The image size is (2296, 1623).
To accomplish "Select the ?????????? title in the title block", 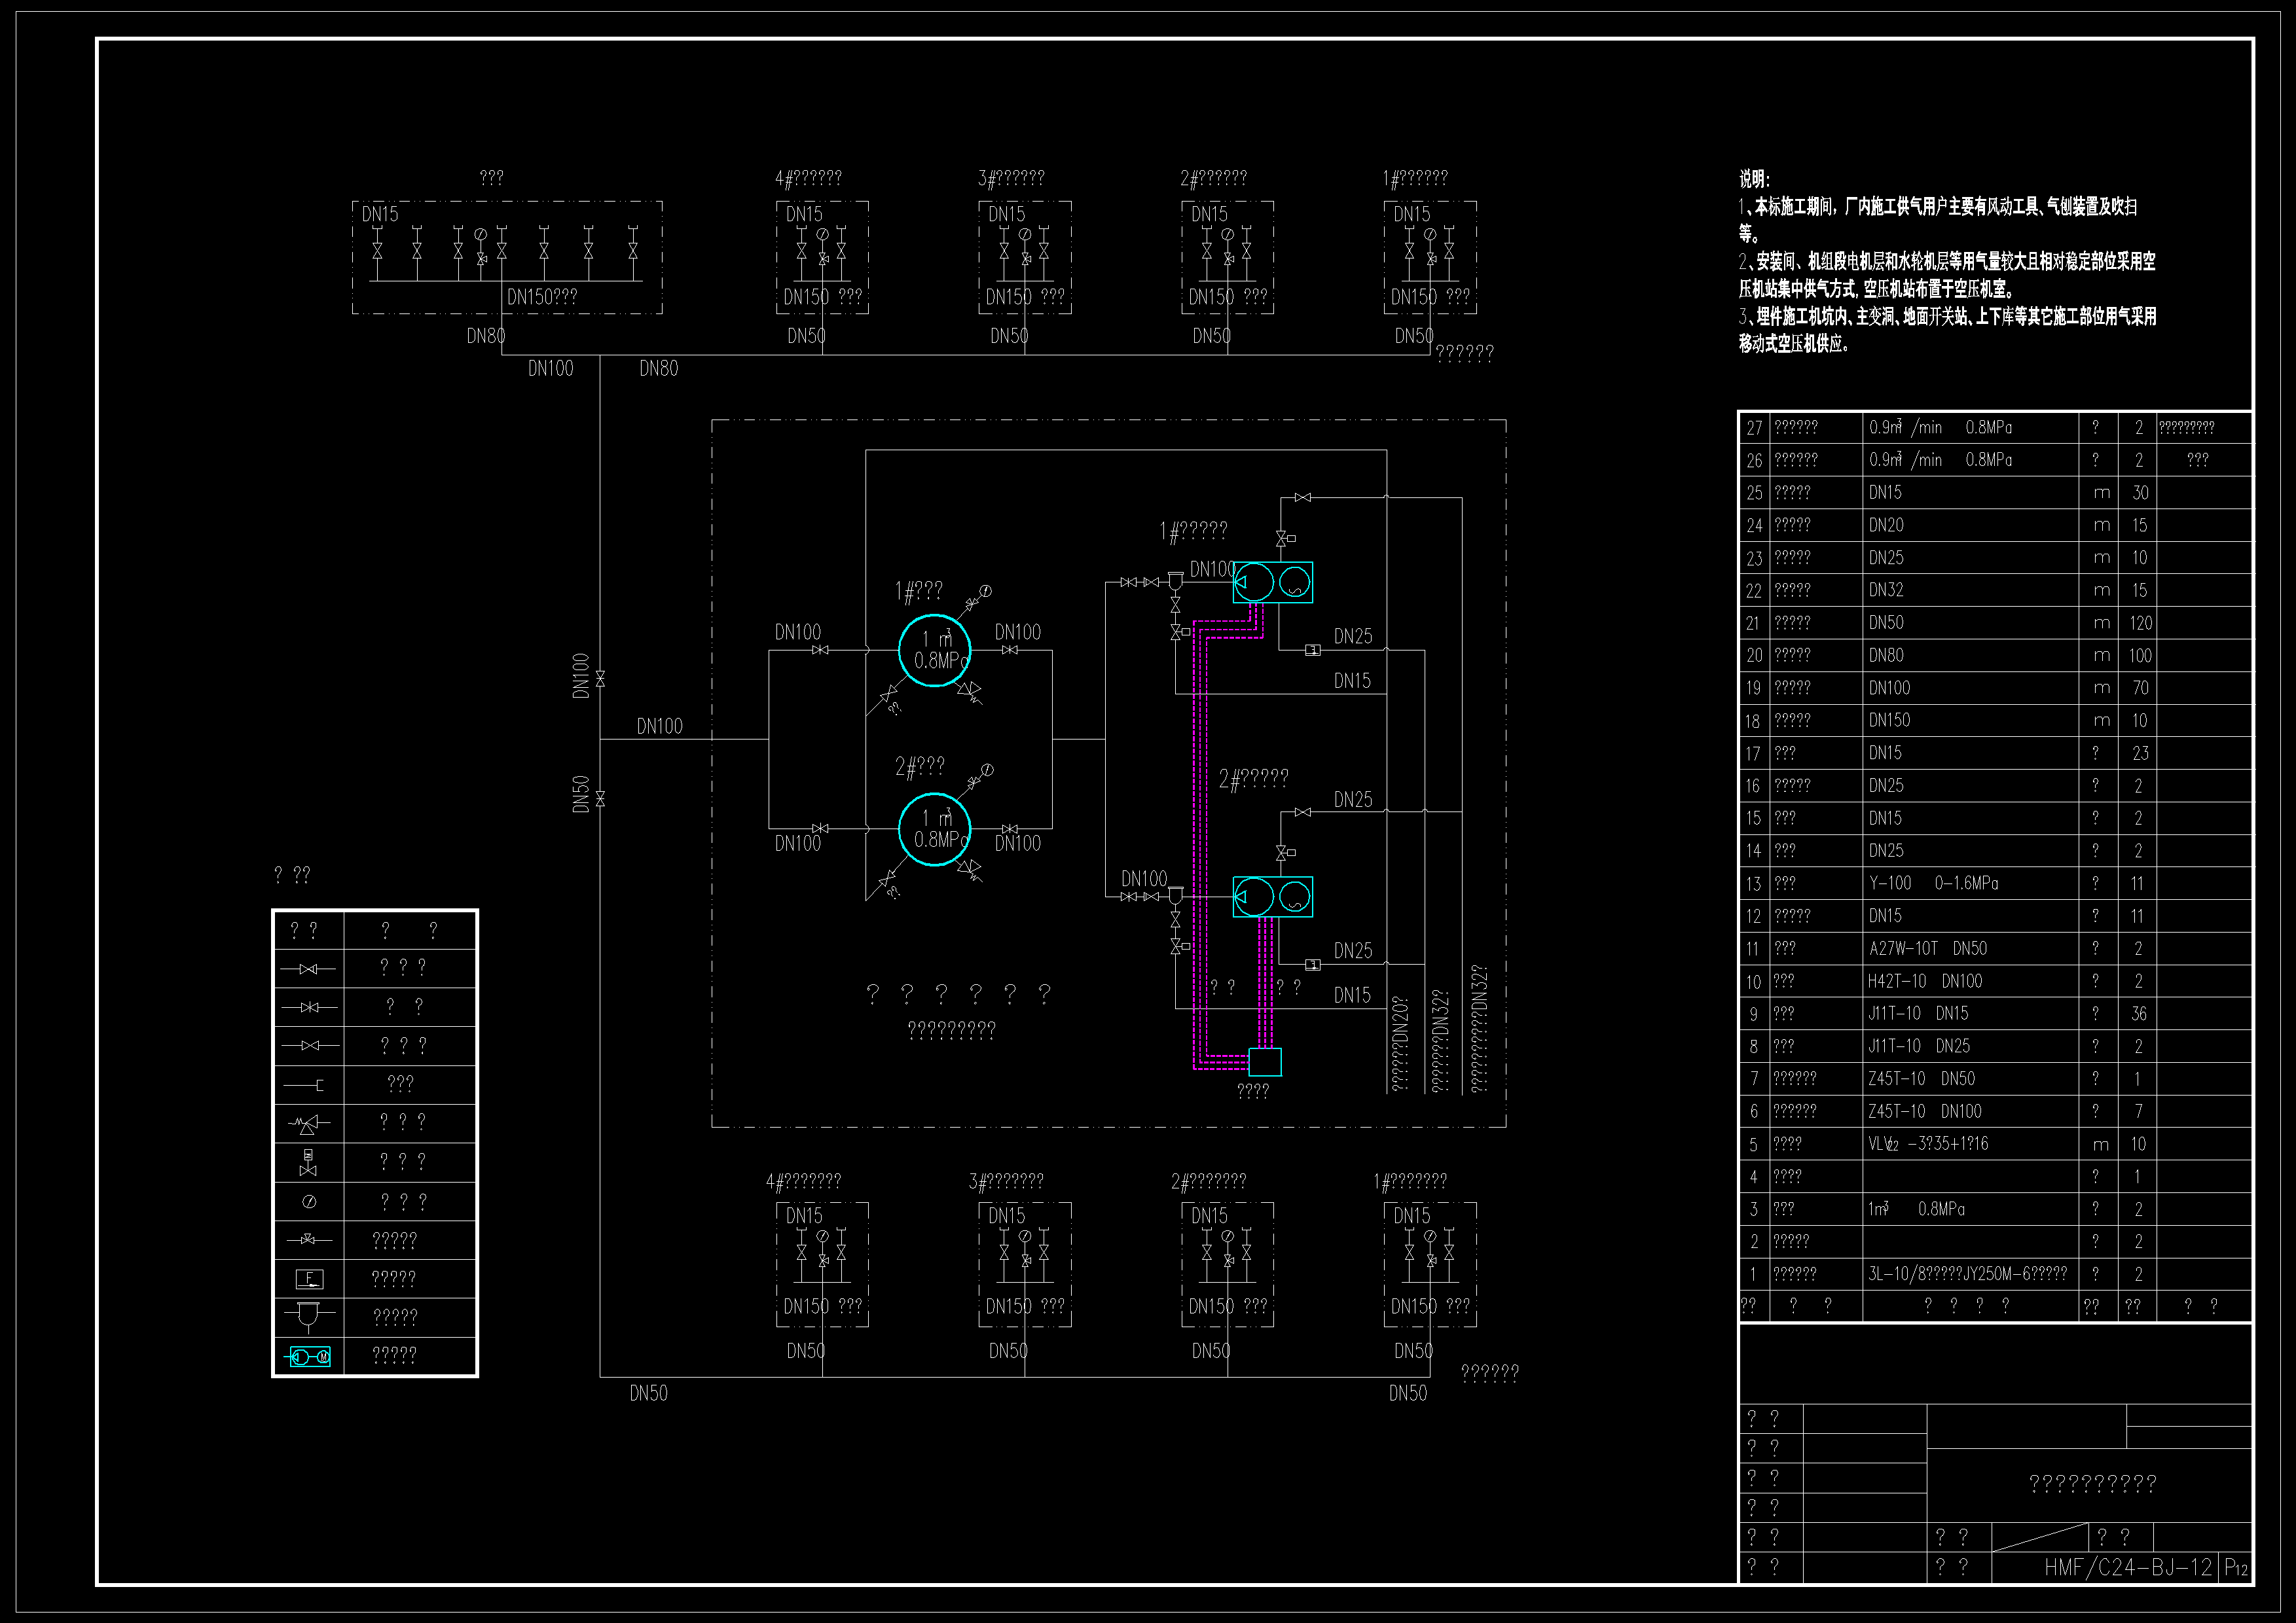I will pos(2092,1484).
